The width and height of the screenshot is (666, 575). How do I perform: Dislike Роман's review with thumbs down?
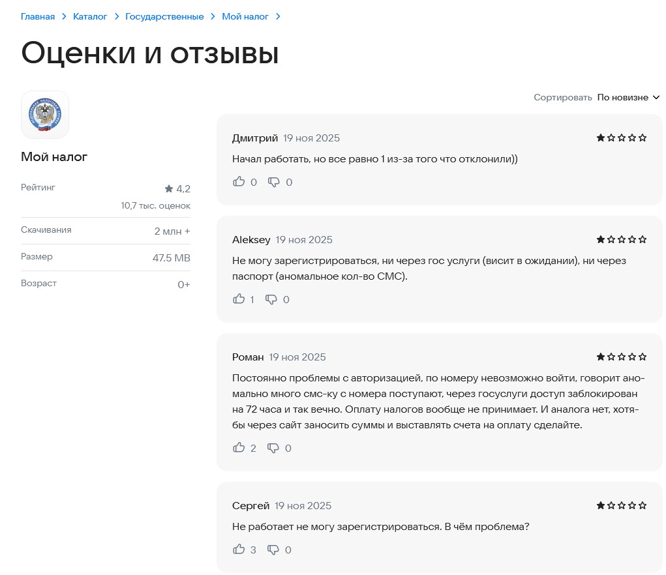click(273, 448)
